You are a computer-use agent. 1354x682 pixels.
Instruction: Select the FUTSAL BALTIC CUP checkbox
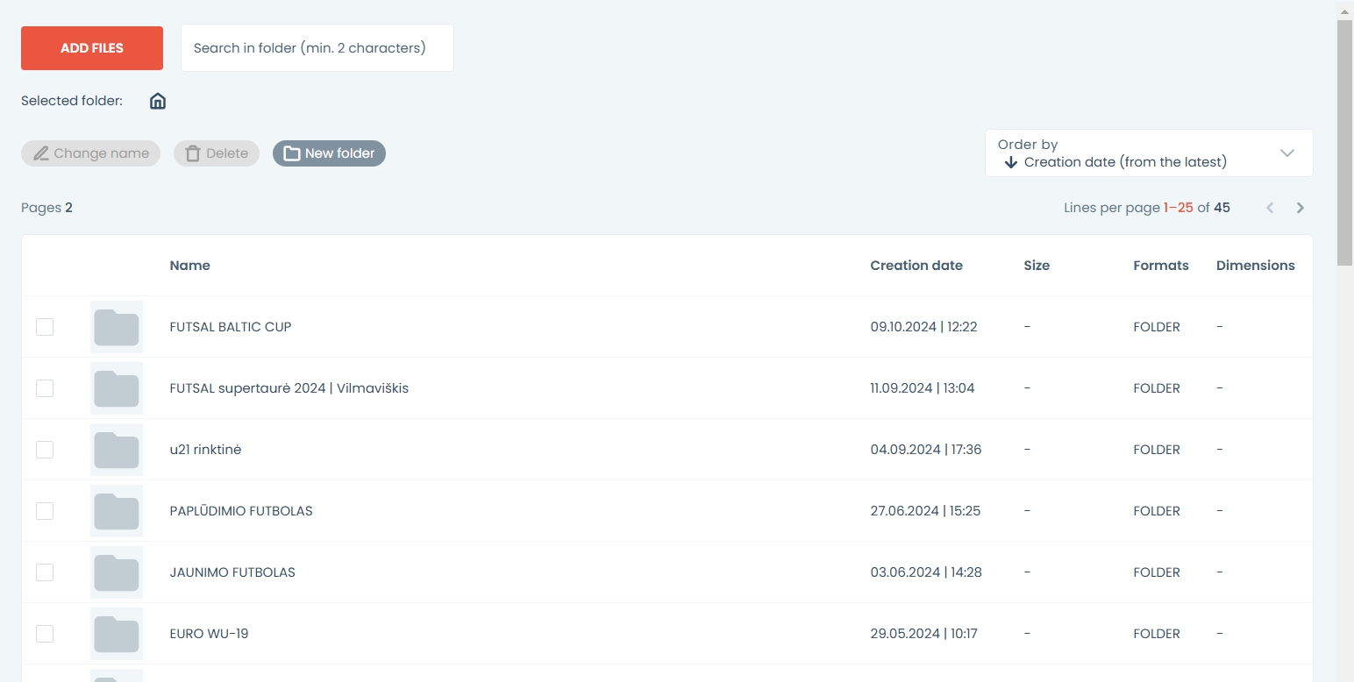(x=45, y=327)
